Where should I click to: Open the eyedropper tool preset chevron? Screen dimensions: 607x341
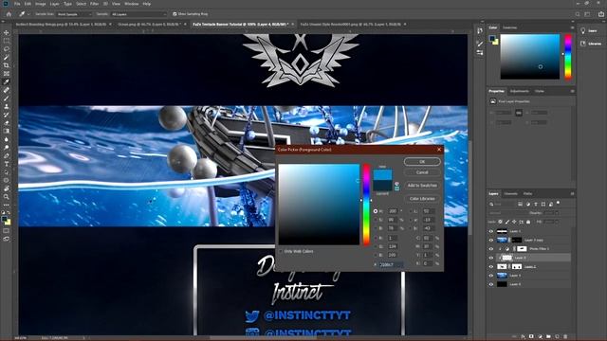tap(28, 14)
